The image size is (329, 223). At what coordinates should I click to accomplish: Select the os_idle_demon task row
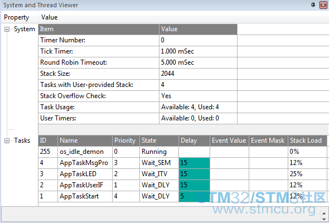182,152
